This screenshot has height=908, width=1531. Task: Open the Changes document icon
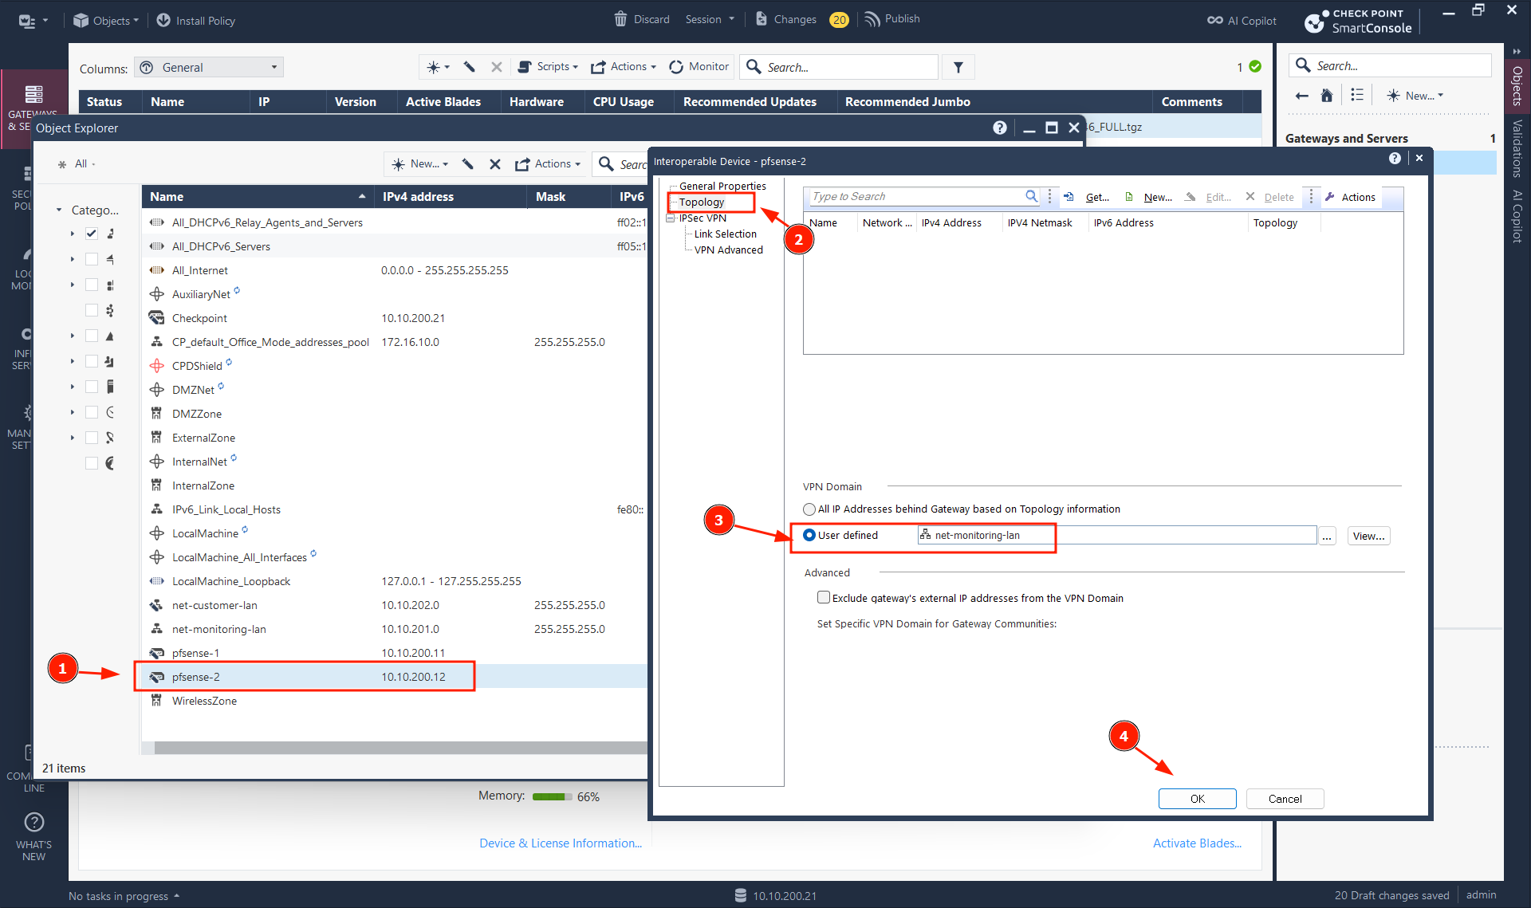pyautogui.click(x=762, y=19)
